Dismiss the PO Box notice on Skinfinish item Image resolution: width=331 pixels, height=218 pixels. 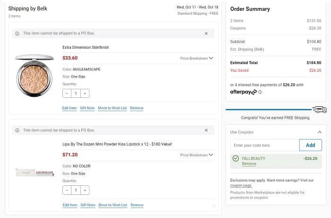click(x=206, y=34)
